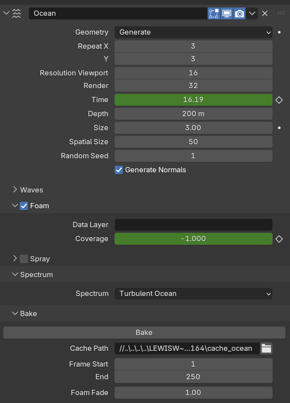Click the Spatial Size field

193,142
